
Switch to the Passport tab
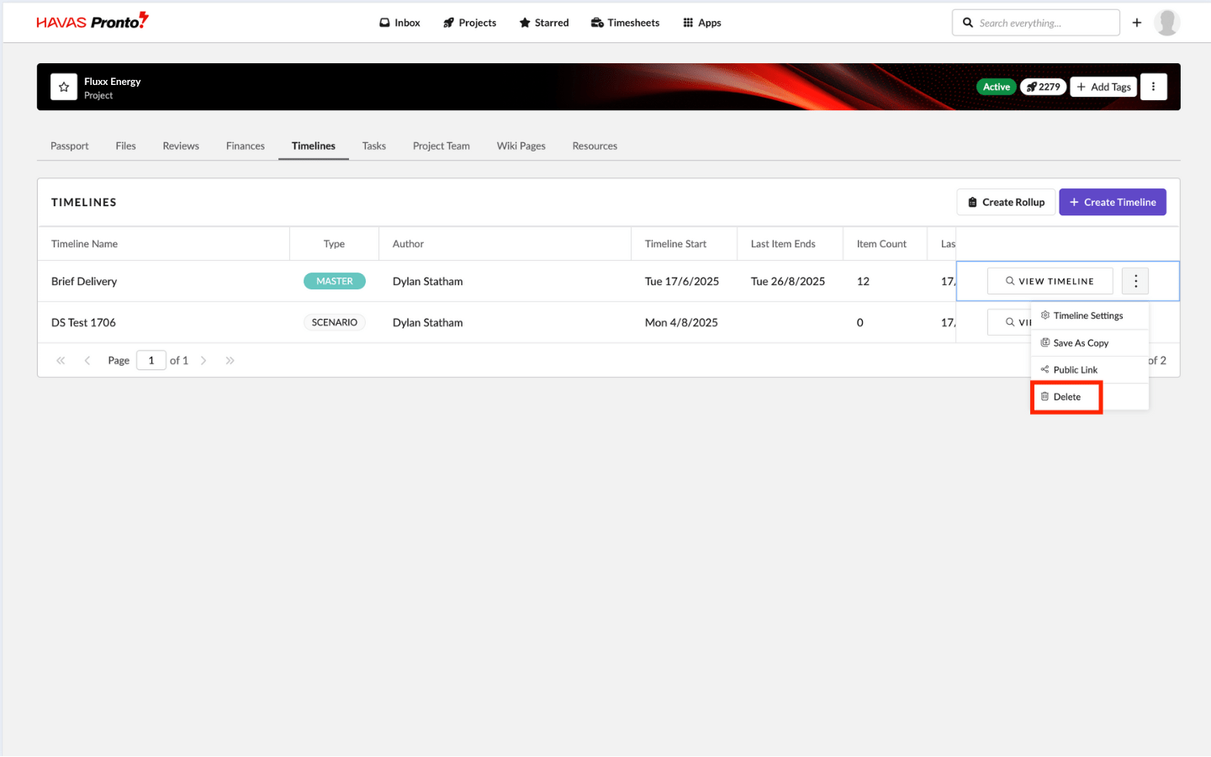click(70, 146)
